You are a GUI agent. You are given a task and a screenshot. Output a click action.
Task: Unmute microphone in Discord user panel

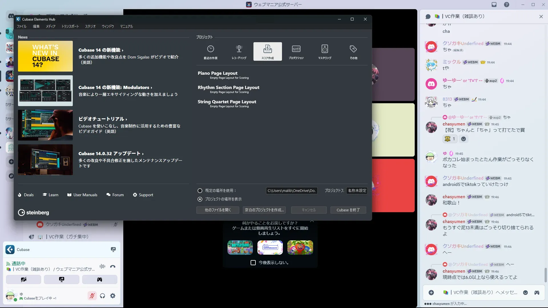tap(92, 296)
